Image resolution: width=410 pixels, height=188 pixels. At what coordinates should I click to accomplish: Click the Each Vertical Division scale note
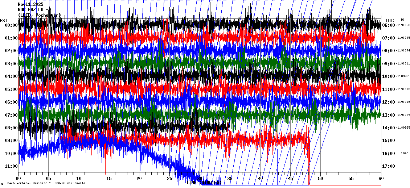[x=46, y=183]
